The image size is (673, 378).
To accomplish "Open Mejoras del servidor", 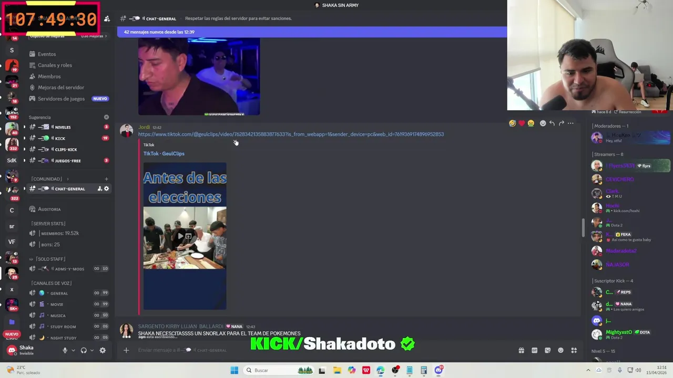I will [x=60, y=88].
